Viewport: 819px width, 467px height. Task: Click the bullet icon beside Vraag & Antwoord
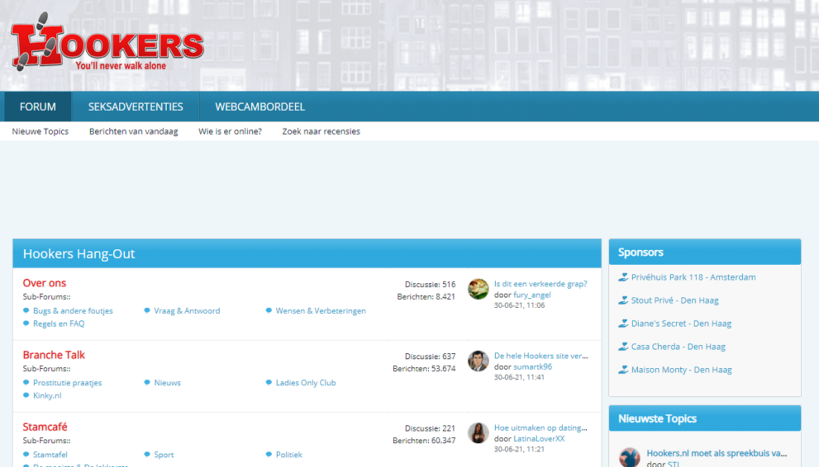[x=147, y=310]
